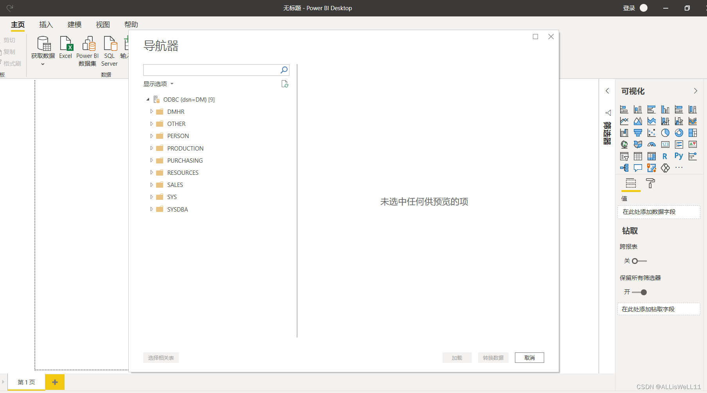Click the search magnifier in Navigator

(x=284, y=70)
